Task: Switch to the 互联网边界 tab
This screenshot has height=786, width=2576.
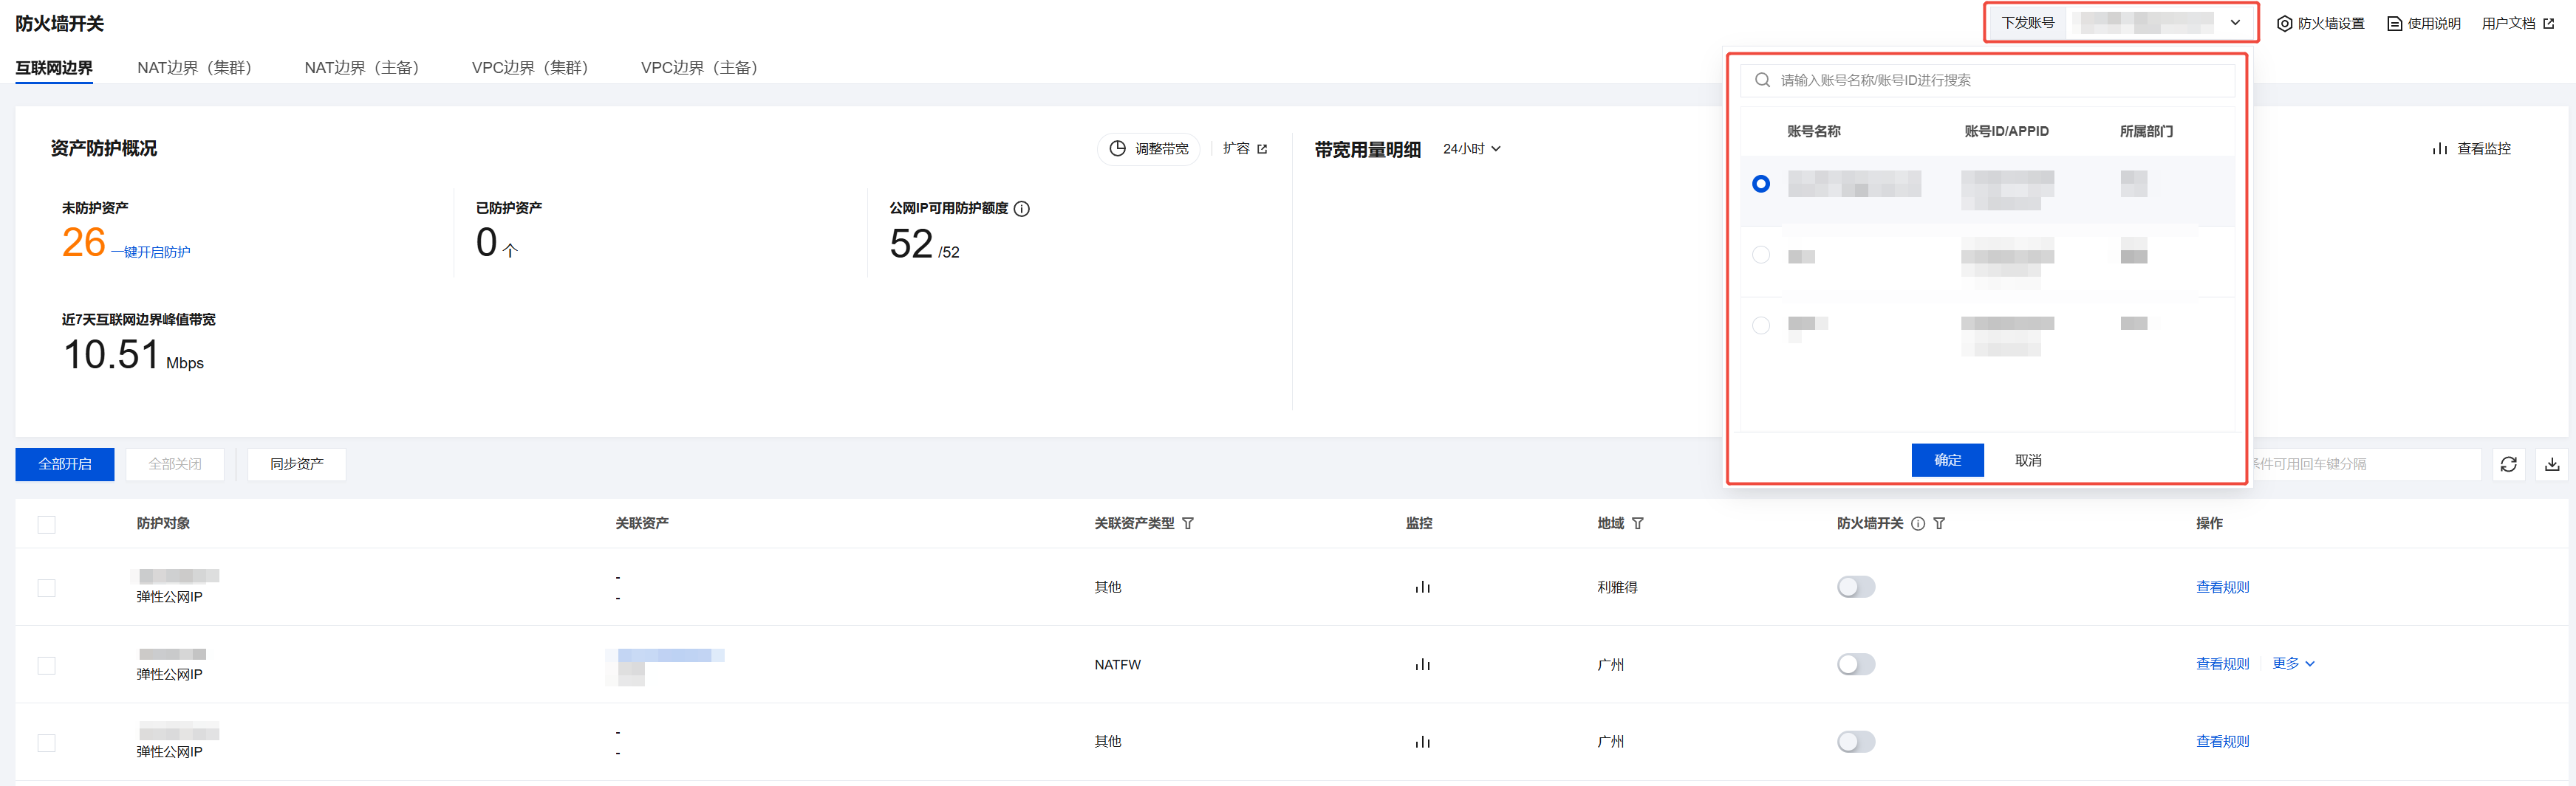Action: click(54, 68)
